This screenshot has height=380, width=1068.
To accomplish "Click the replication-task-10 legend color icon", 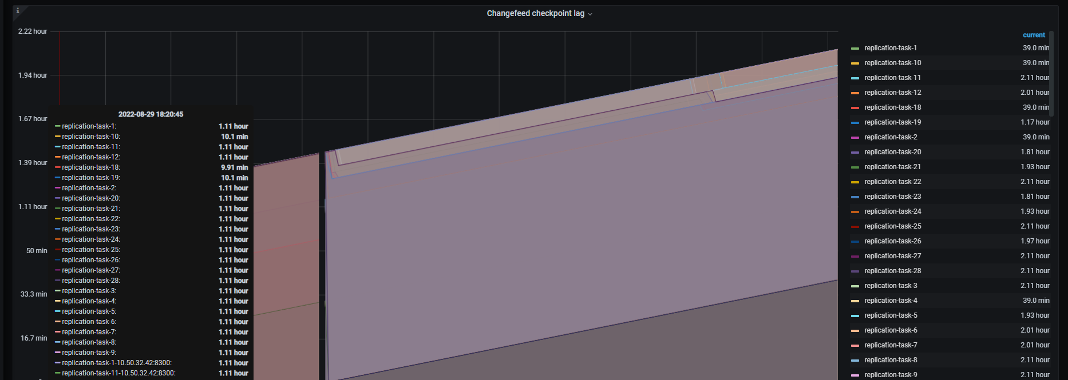I will pos(855,63).
